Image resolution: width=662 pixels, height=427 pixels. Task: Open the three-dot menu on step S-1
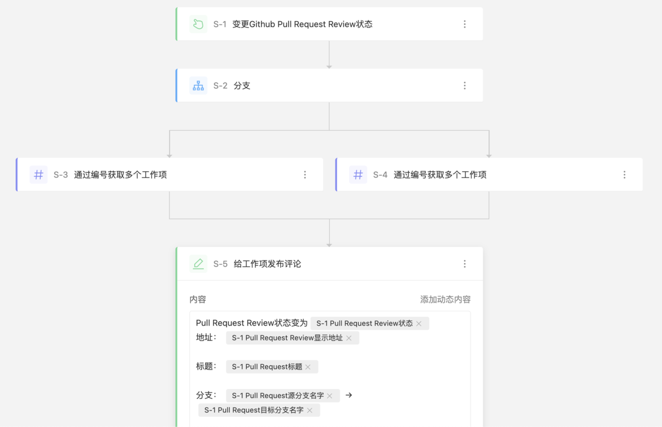click(465, 24)
